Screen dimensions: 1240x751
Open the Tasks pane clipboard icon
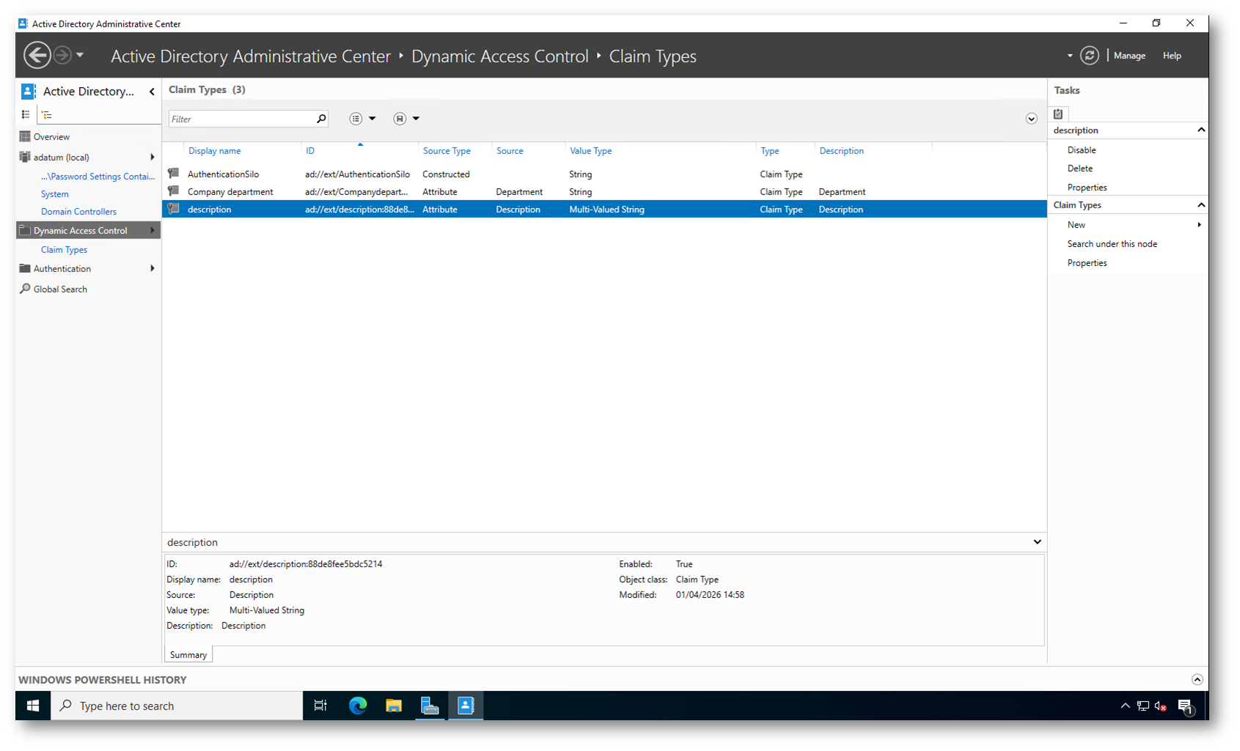[x=1058, y=114]
